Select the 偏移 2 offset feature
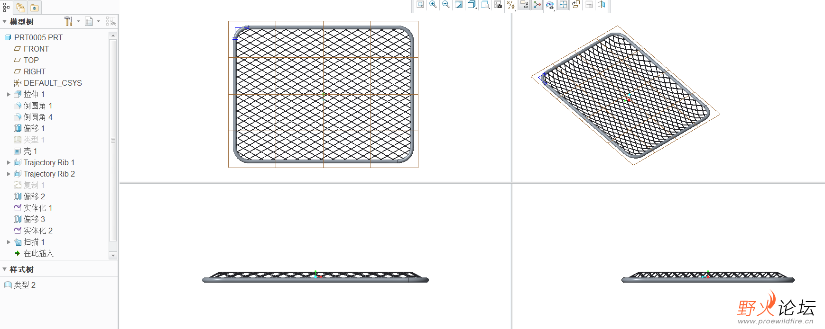The width and height of the screenshot is (825, 329). click(34, 196)
